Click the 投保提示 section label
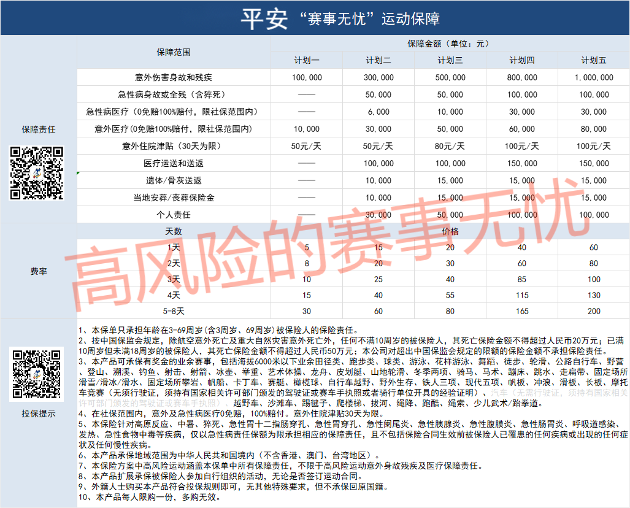 39,414
